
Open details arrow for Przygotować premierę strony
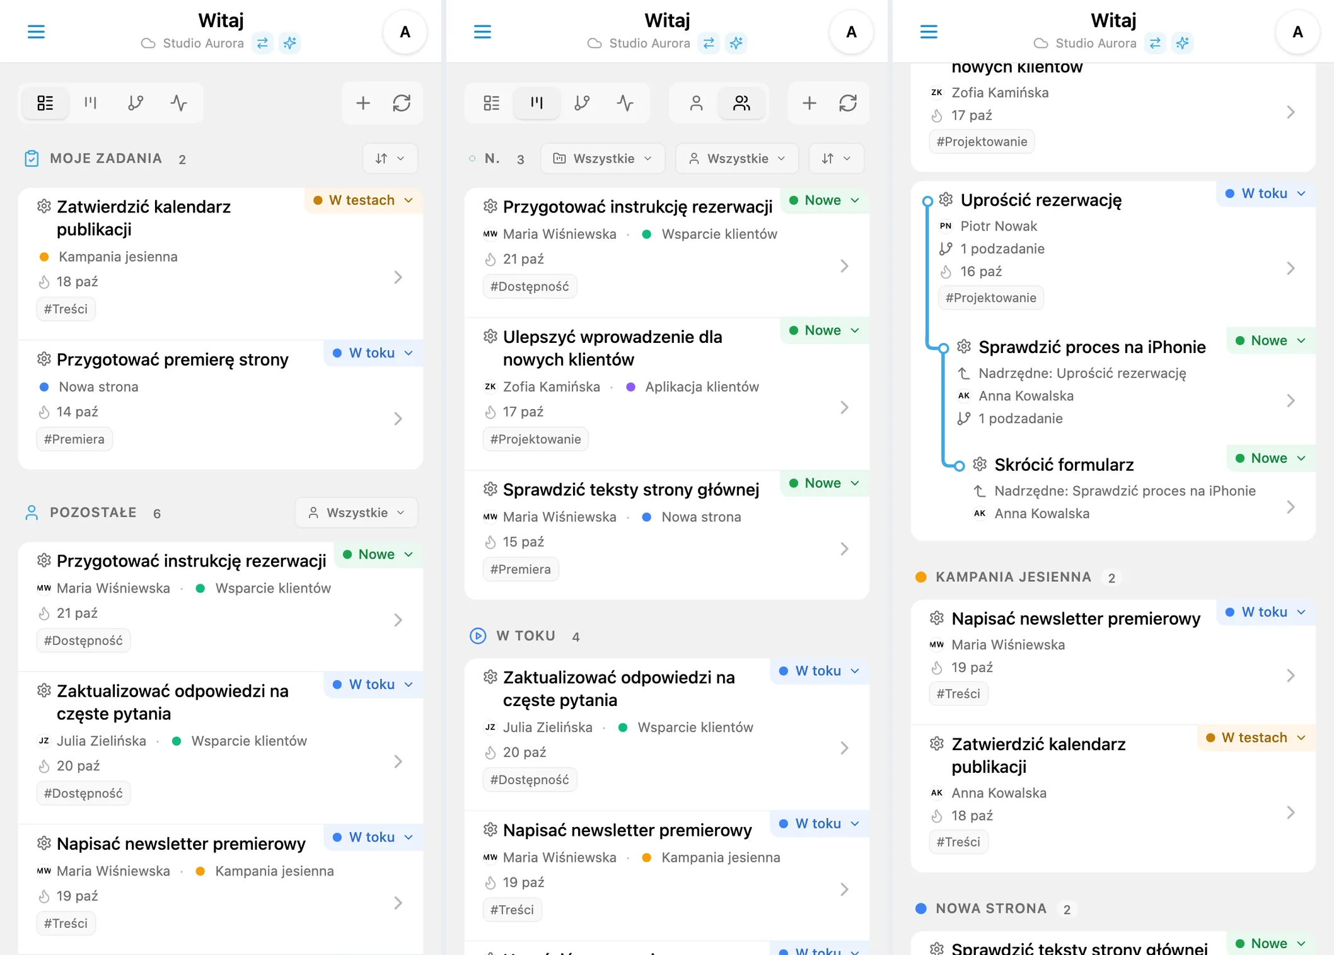click(x=398, y=419)
